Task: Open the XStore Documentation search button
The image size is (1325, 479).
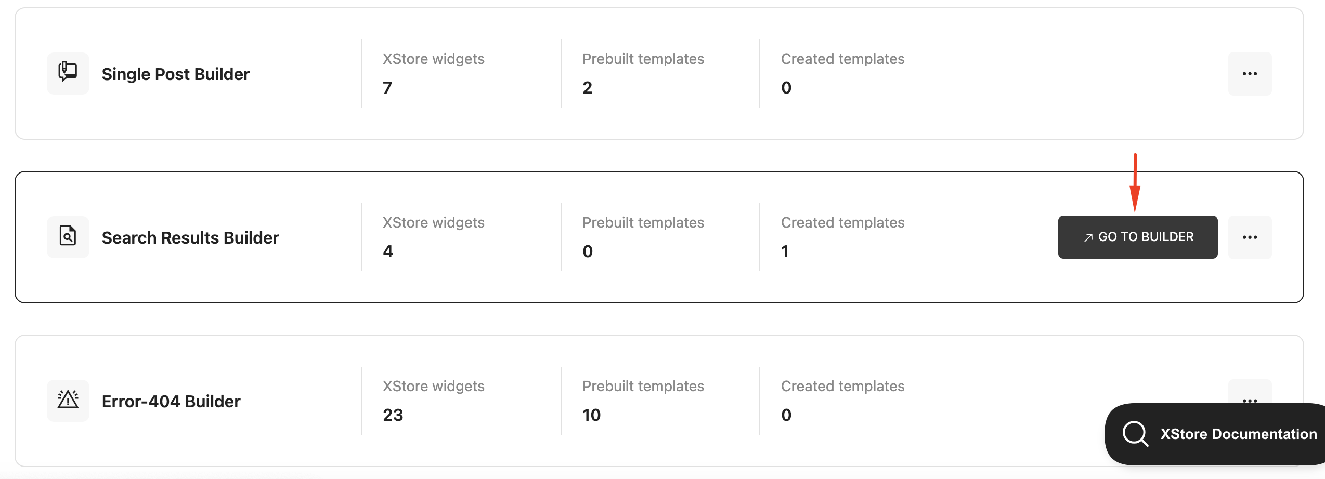Action: tap(1215, 434)
